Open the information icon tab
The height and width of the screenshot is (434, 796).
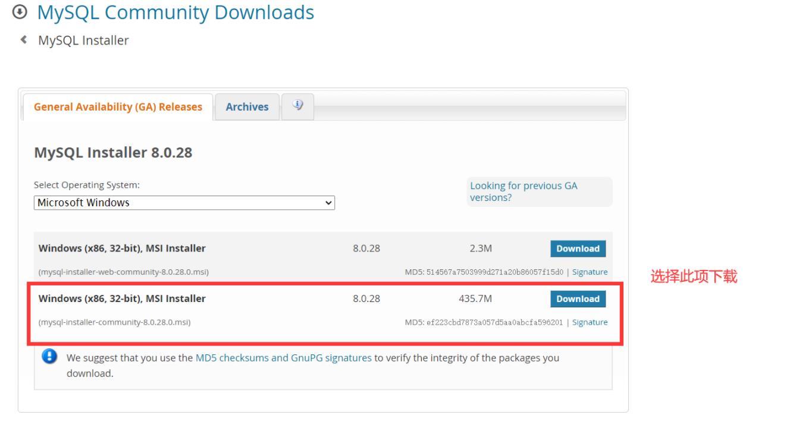pos(297,106)
